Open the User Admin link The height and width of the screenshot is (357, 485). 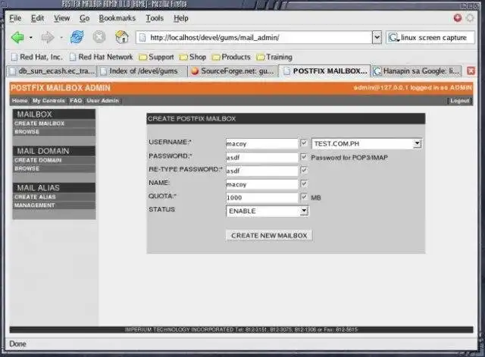click(103, 101)
